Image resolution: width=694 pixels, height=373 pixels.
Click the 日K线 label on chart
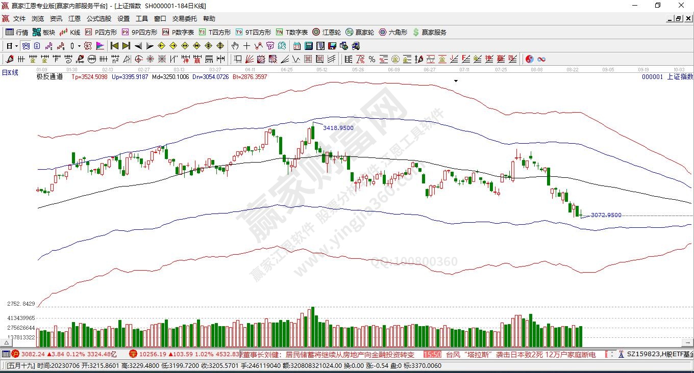pos(10,73)
